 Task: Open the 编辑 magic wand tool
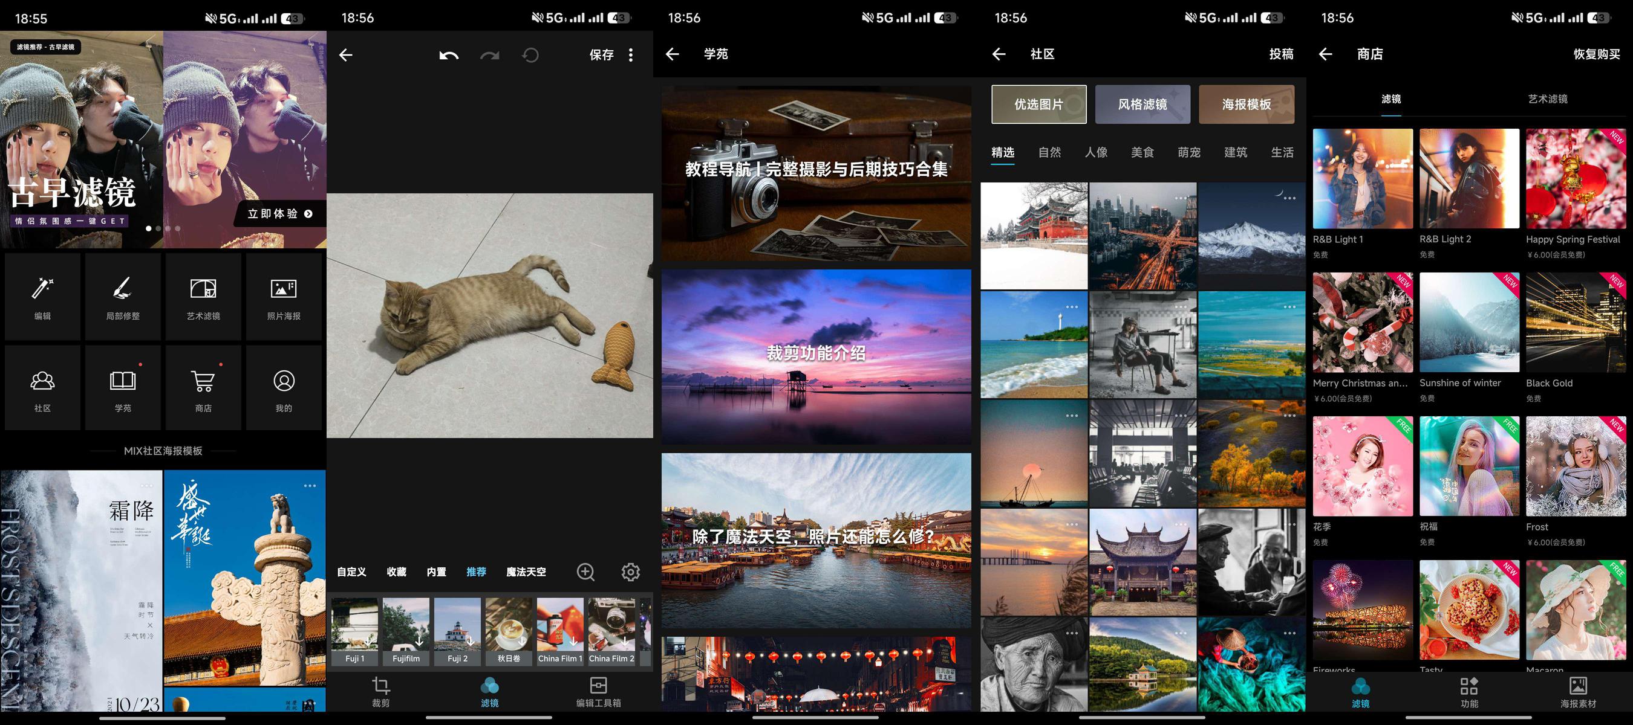click(42, 296)
